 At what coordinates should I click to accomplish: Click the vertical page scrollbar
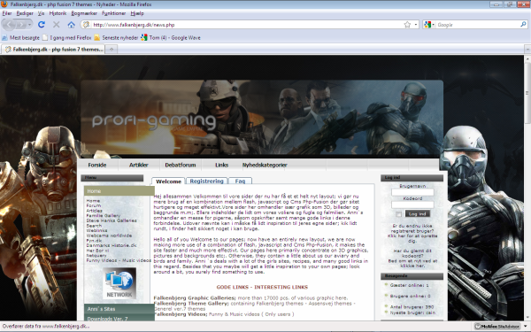tap(527, 188)
